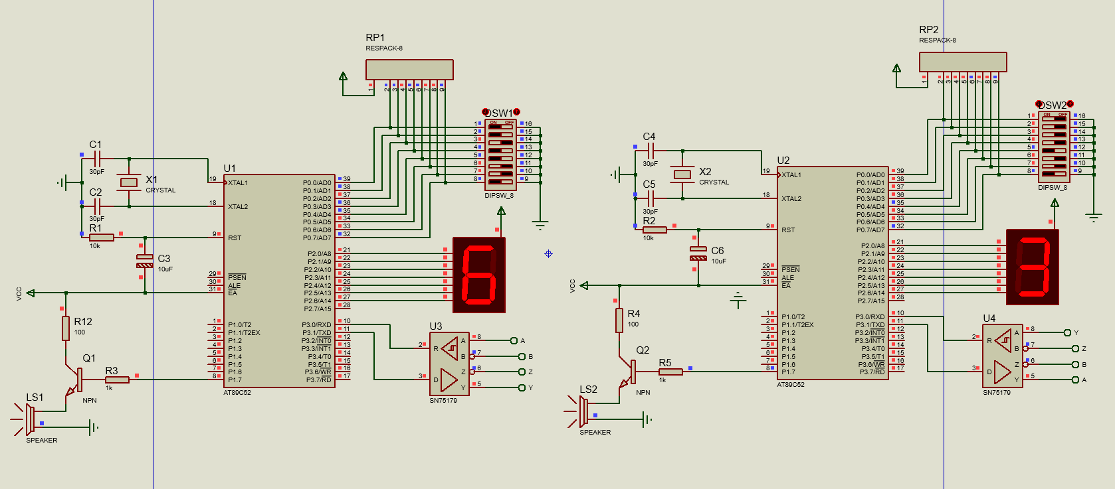Select the X2 crystal symbol
The image size is (1115, 489).
pos(682,175)
